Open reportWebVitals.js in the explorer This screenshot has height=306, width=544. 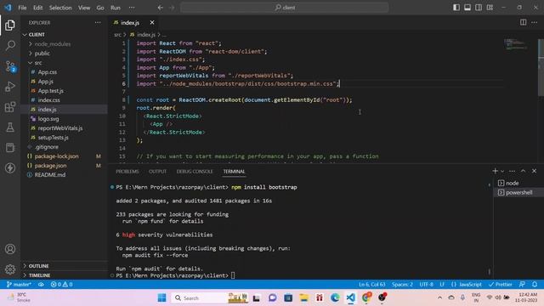tap(65, 128)
